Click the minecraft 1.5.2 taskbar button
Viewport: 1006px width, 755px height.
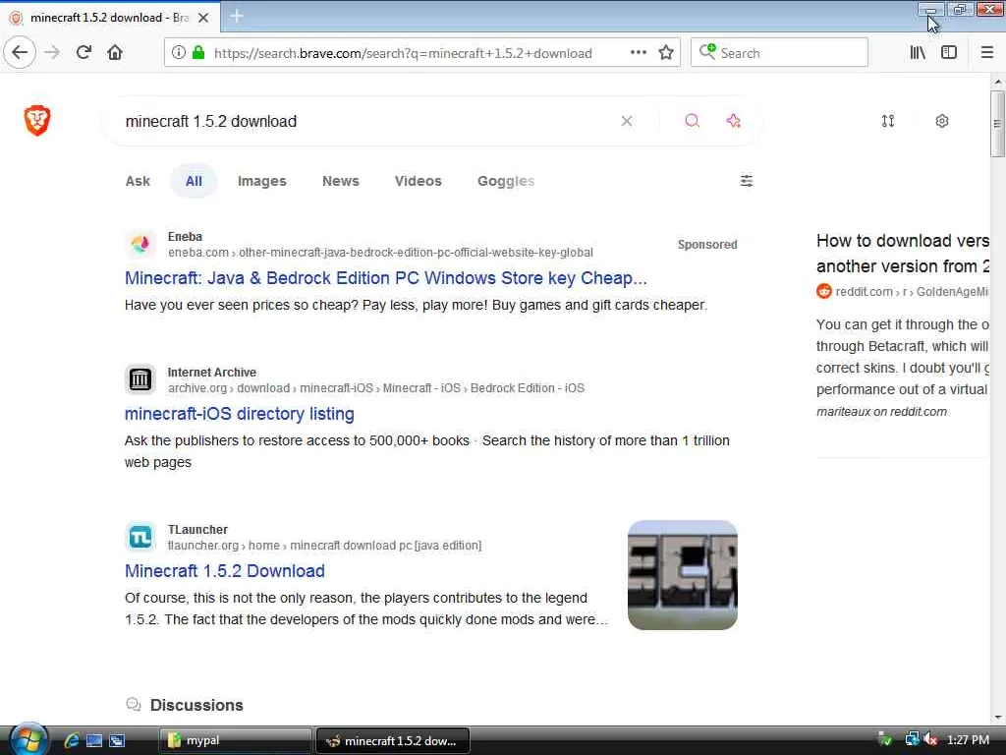click(x=393, y=740)
